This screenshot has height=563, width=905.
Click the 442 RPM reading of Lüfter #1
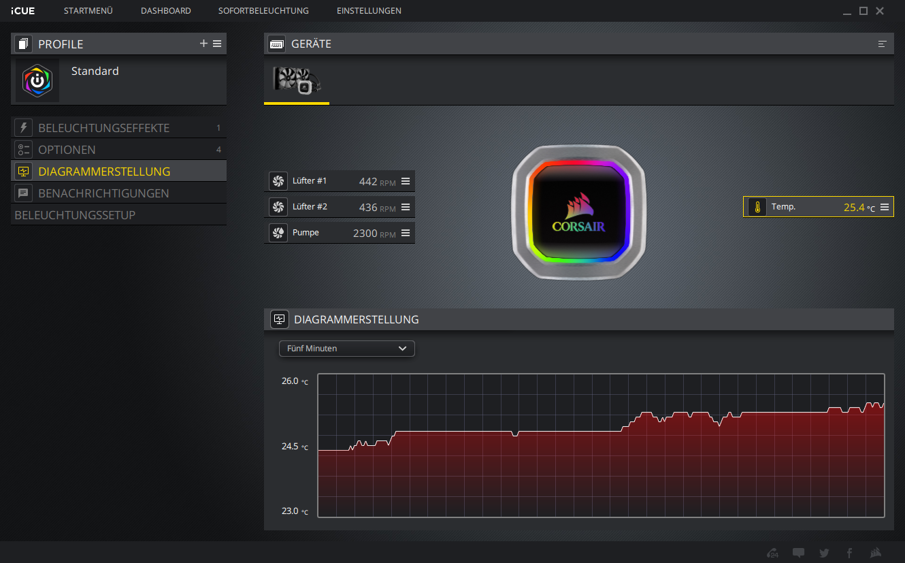(x=378, y=182)
